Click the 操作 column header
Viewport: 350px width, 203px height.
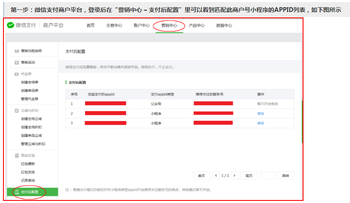pos(260,94)
